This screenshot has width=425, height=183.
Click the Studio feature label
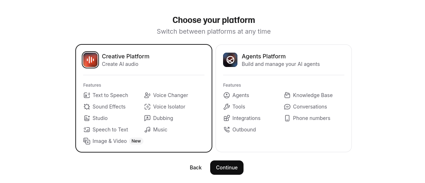pyautogui.click(x=100, y=118)
